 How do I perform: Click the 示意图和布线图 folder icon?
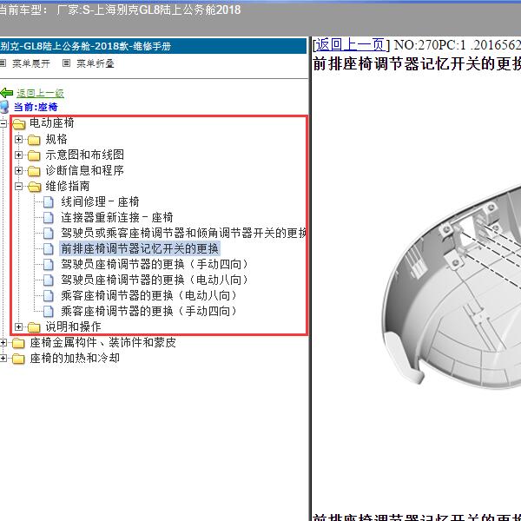click(x=34, y=155)
